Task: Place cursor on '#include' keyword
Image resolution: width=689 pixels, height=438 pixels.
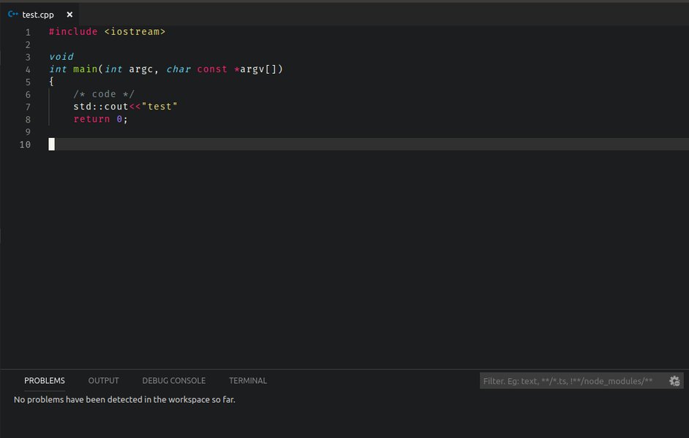Action: (x=73, y=31)
